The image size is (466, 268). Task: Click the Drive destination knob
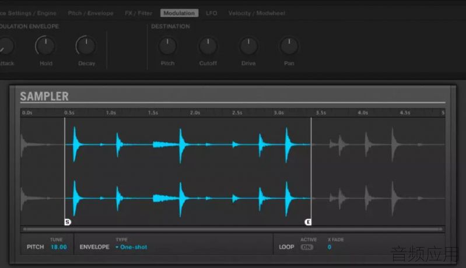coord(248,46)
